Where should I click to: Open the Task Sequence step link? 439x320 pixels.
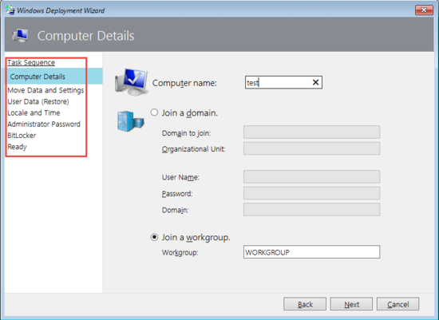click(31, 62)
